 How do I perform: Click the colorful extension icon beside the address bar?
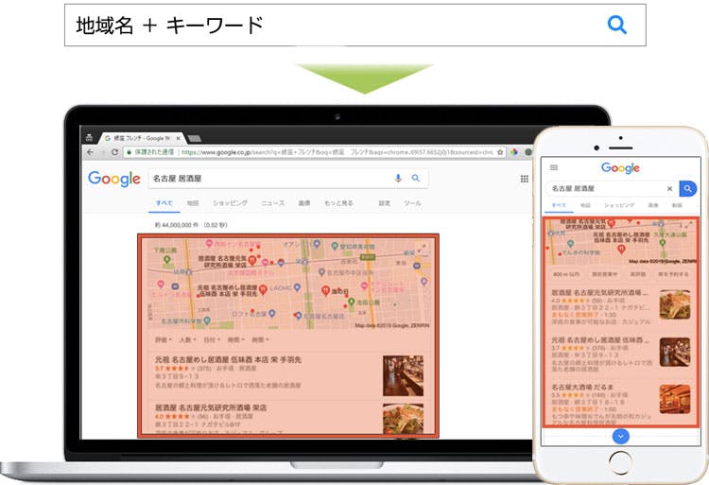pyautogui.click(x=514, y=152)
